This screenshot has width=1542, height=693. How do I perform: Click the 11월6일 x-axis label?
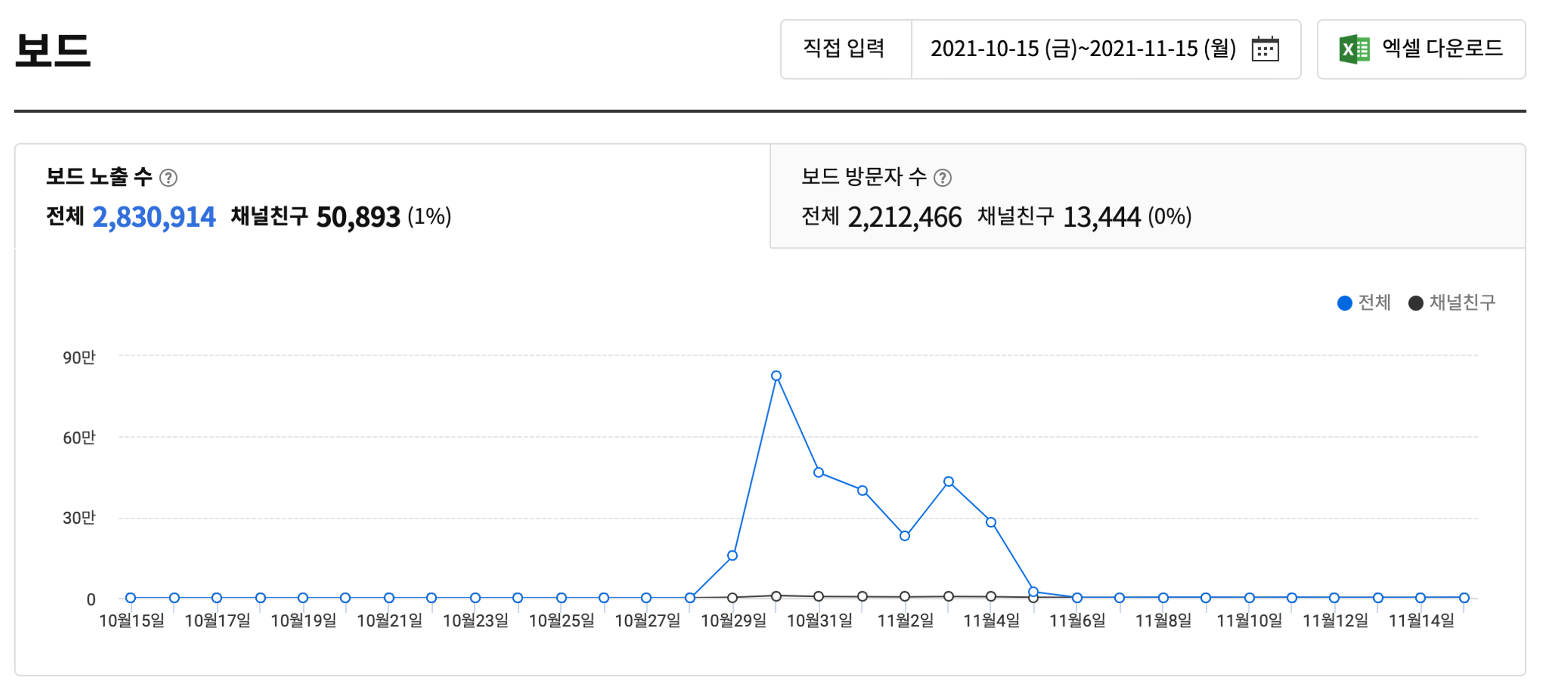coord(1077,621)
